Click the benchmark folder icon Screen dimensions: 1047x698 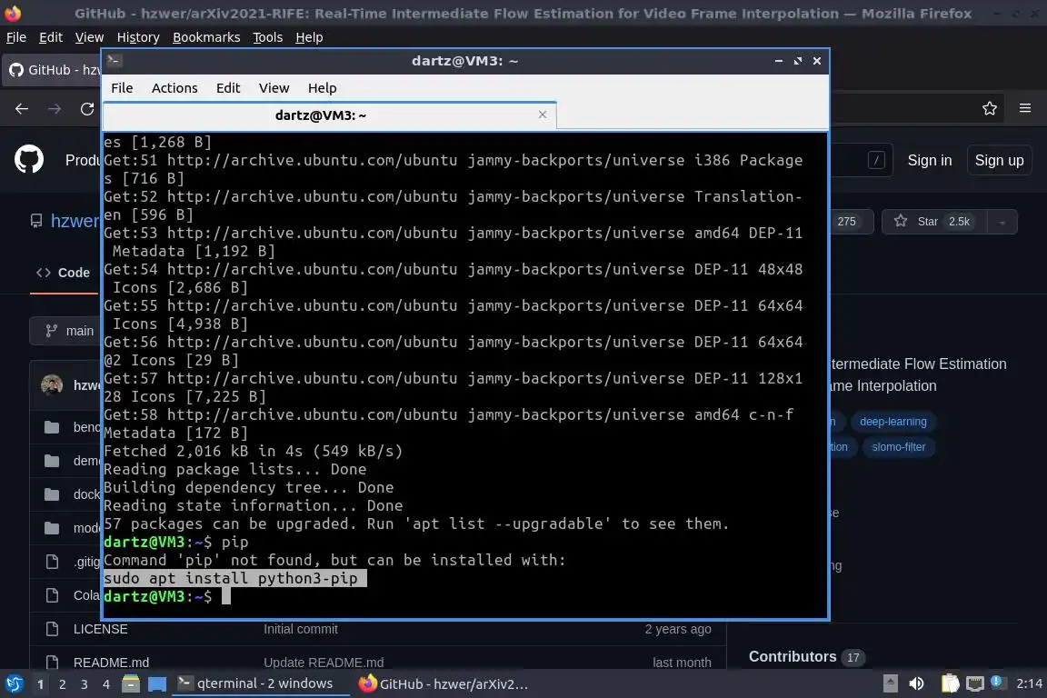pyautogui.click(x=52, y=427)
